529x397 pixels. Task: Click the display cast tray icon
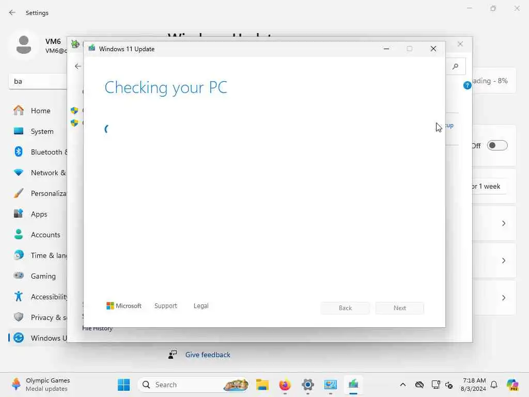click(435, 385)
